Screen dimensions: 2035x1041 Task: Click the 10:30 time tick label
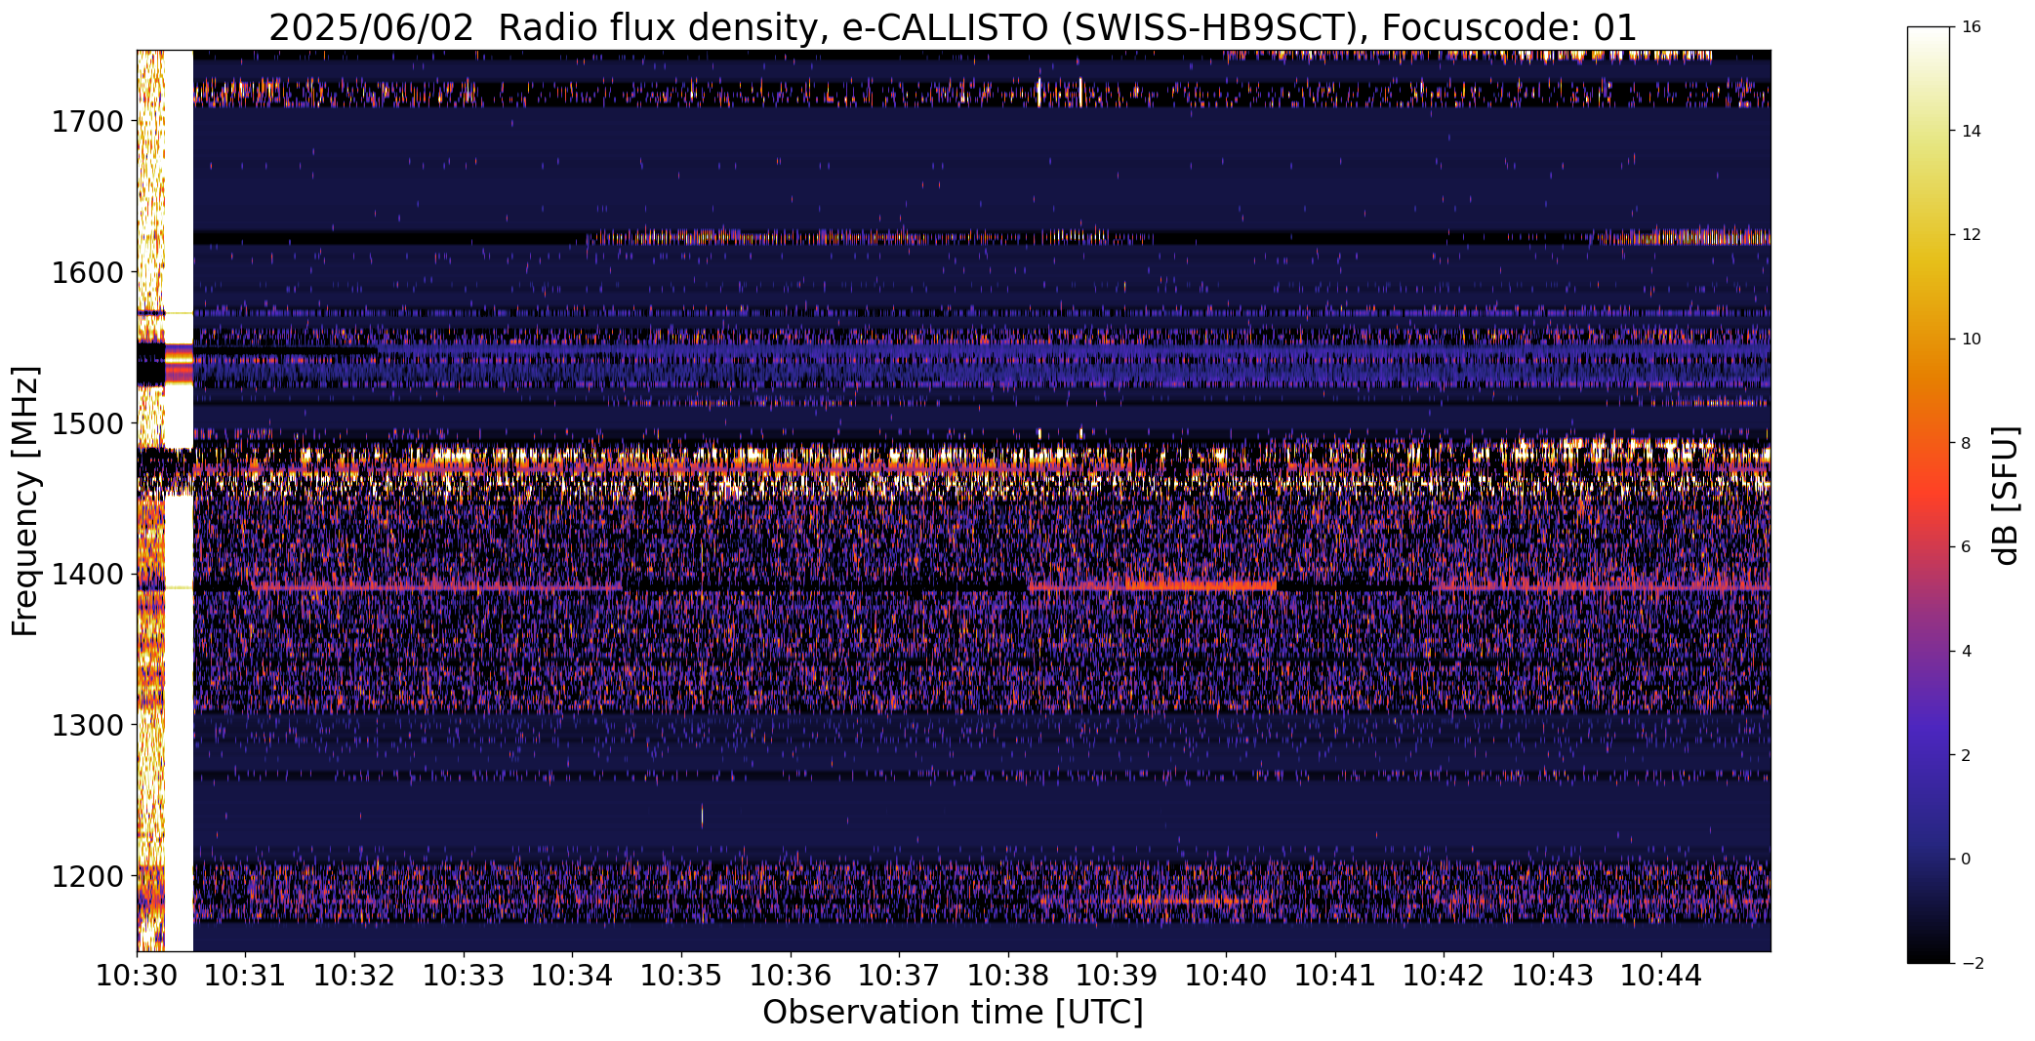pos(137,976)
